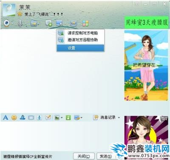Image resolution: width=170 pixels, height=160 pixels.
Task: Select the magic emoticon wizard-hat icon
Action: click(x=23, y=117)
